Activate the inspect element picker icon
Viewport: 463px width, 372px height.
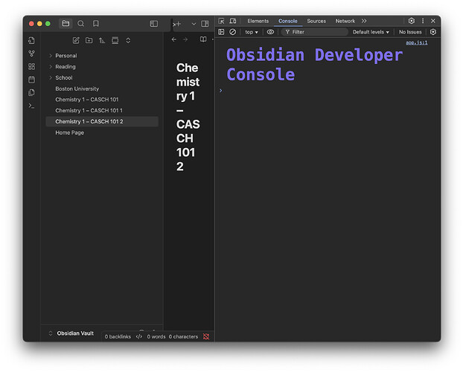(221, 21)
